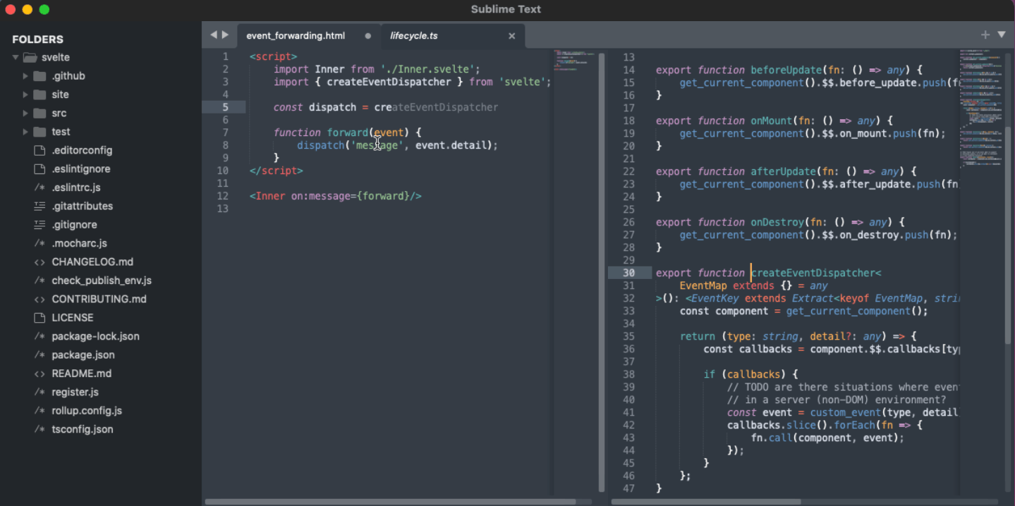Image resolution: width=1015 pixels, height=506 pixels.
Task: Expand the src folder arrow
Action: point(25,113)
